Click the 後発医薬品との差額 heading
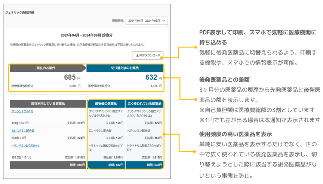This screenshot has width=323, height=184. (x=224, y=80)
